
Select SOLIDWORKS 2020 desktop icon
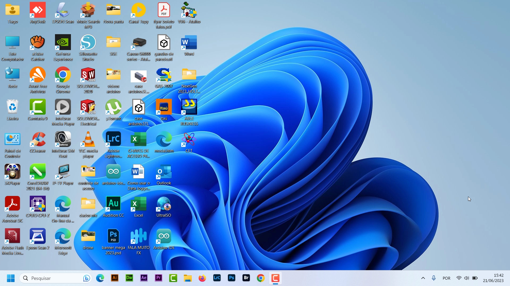click(88, 80)
